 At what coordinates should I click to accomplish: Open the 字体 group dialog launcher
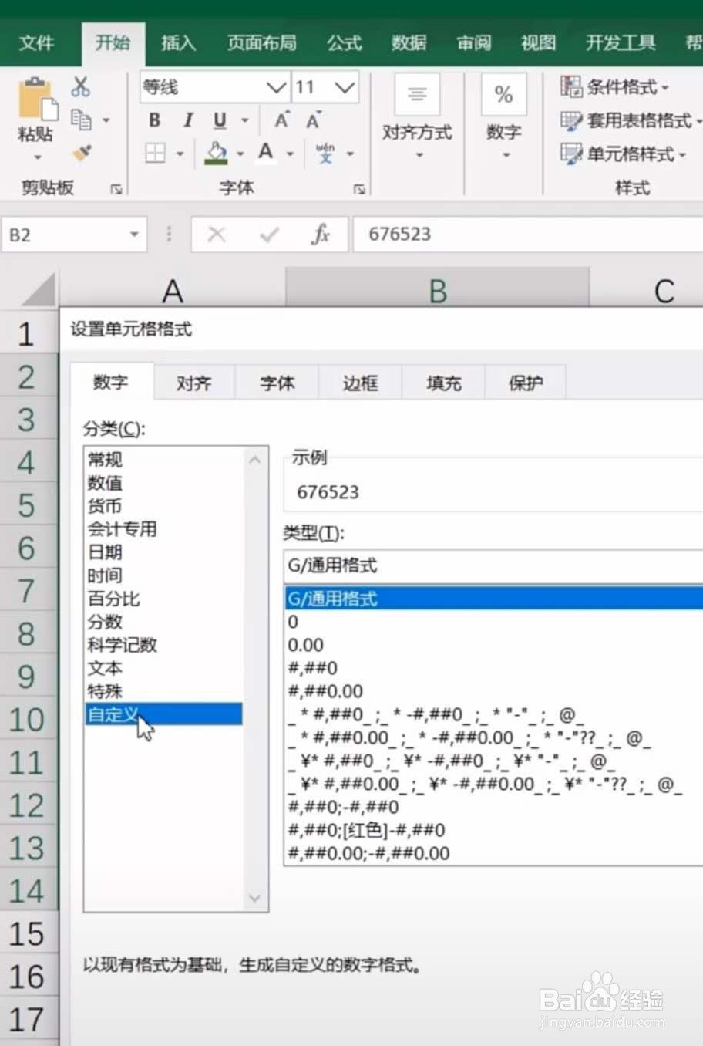(x=359, y=188)
